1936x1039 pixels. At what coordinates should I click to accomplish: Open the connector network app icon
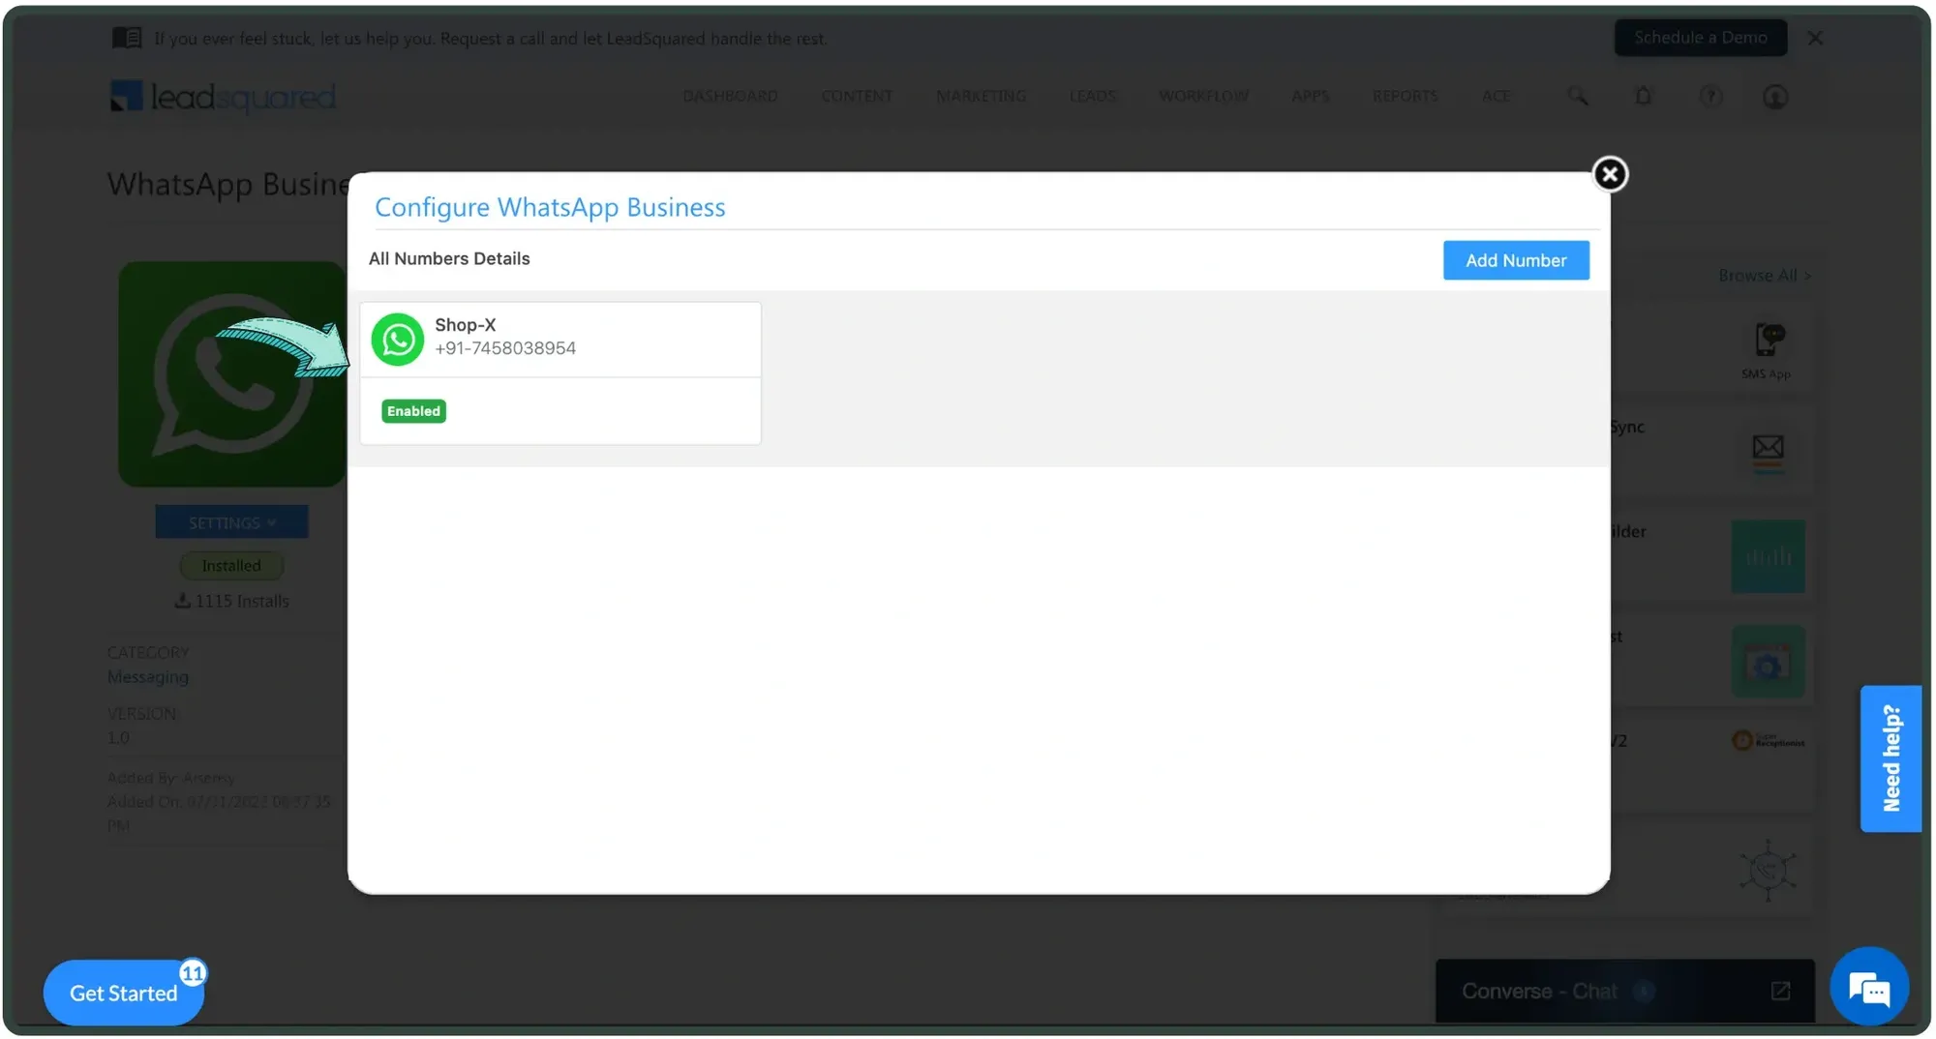tap(1768, 871)
